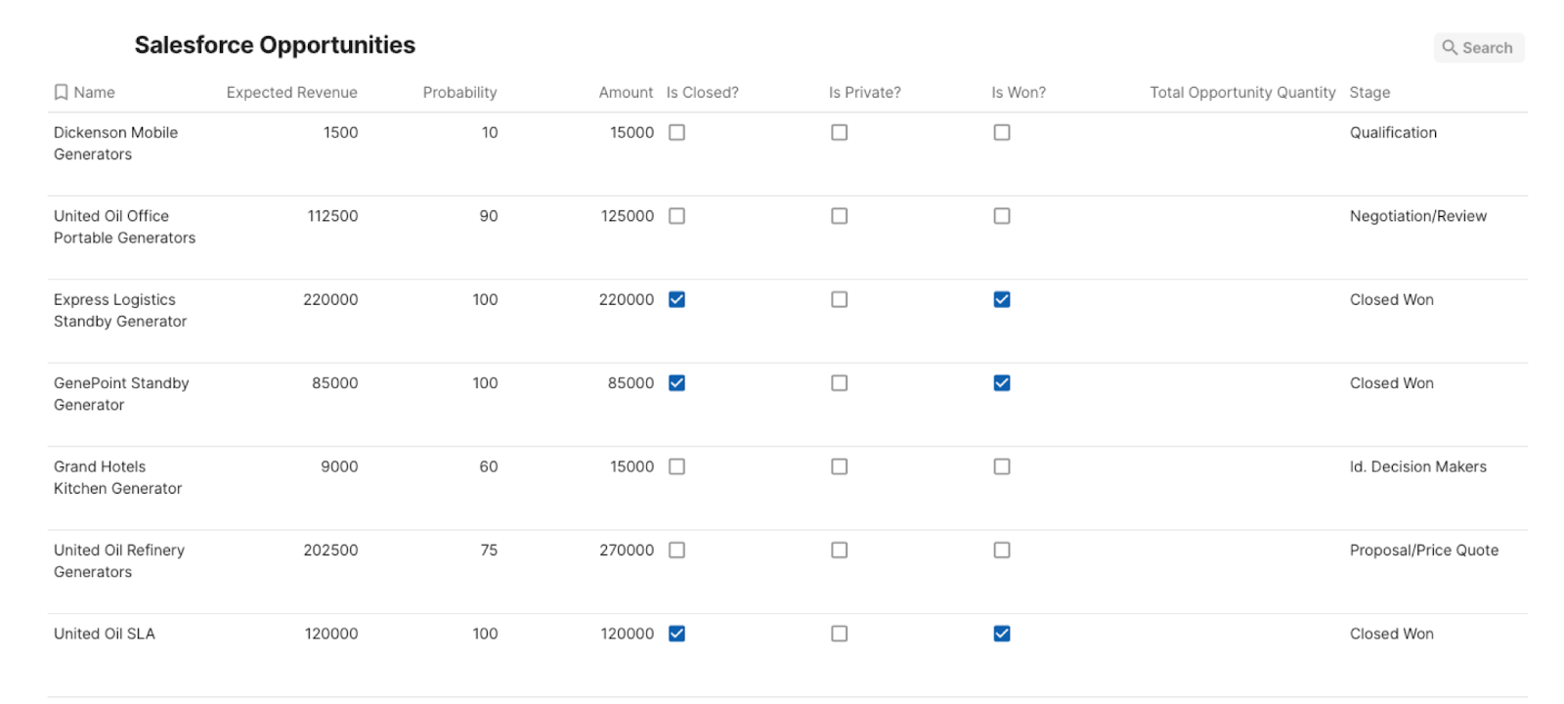
Task: Uncheck Is Closed for United Oil SLA
Action: [676, 634]
